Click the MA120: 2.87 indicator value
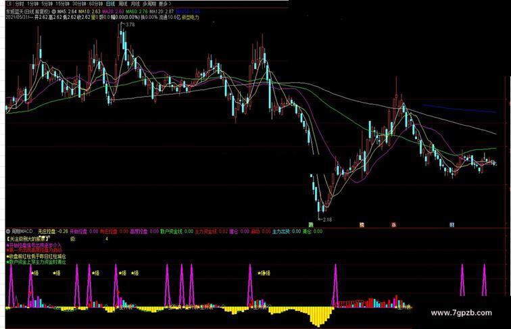Screen dimensions: 511x329 [x=162, y=11]
